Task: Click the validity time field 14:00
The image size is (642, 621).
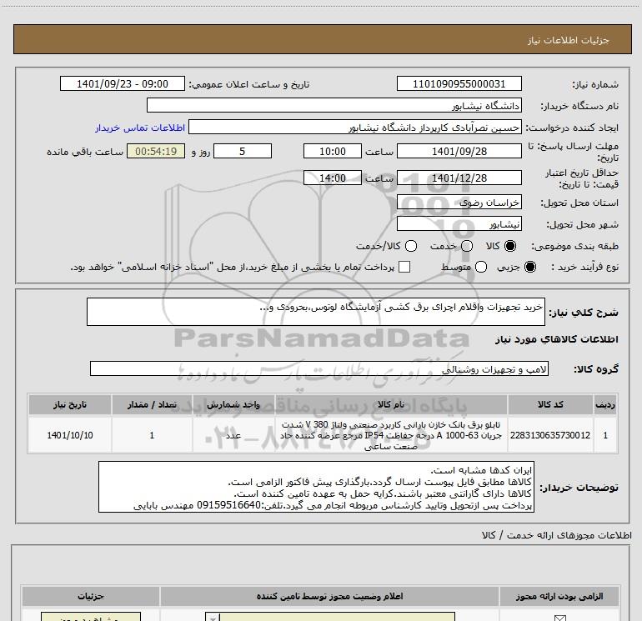Action: click(x=333, y=178)
